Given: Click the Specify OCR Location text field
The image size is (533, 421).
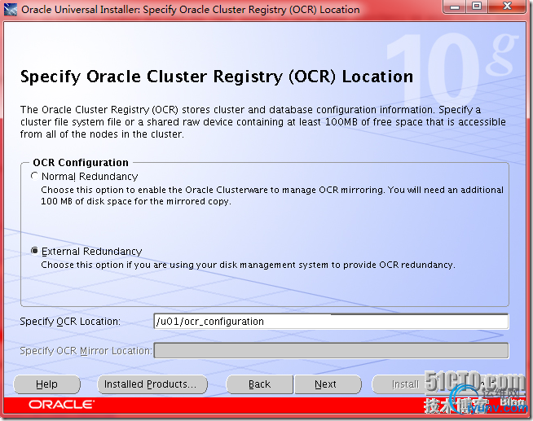Looking at the screenshot, I should (332, 321).
